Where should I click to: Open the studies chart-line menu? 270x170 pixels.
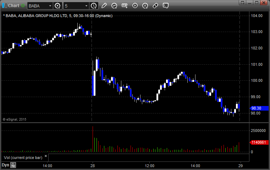(x=114, y=6)
